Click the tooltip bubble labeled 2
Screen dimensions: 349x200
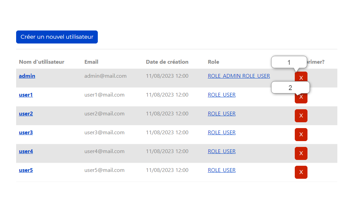[290, 88]
